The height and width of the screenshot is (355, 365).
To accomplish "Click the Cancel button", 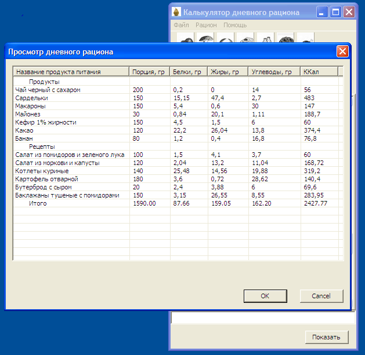I will tap(321, 296).
